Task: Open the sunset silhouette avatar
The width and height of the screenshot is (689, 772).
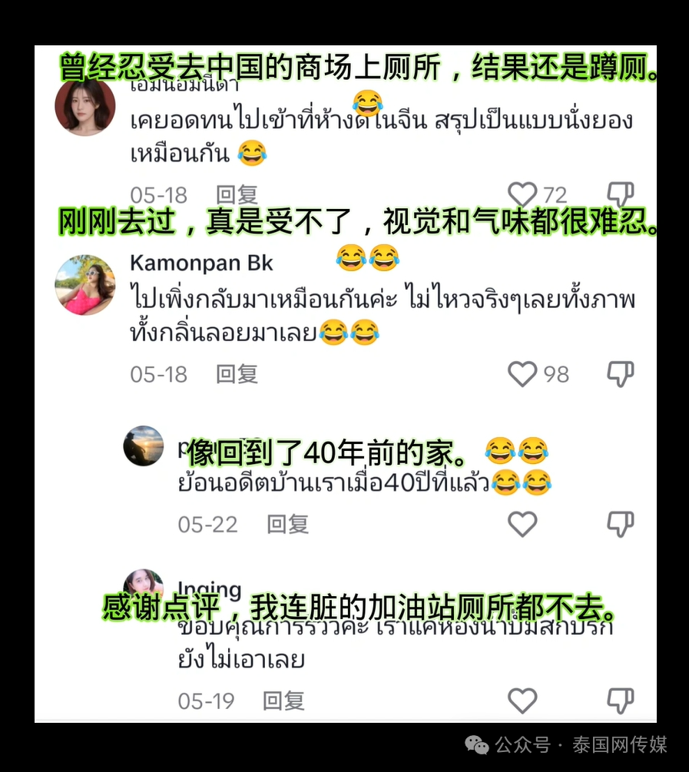Action: [x=144, y=446]
